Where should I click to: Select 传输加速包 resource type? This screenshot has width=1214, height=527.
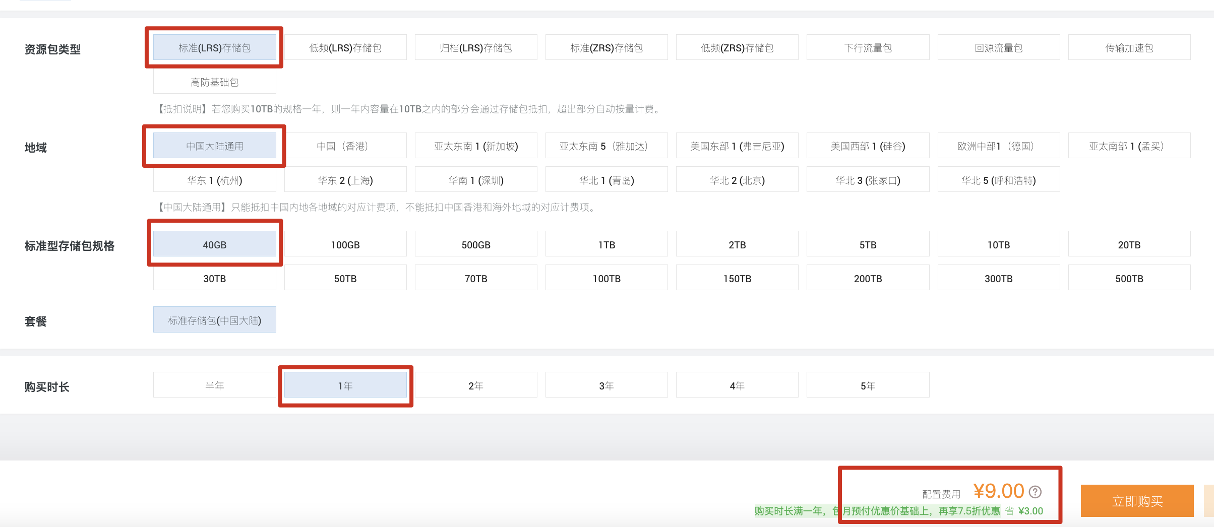[1129, 48]
